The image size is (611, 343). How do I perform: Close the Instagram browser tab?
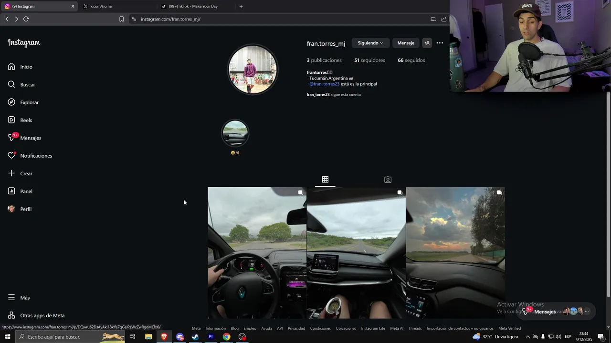(x=73, y=6)
